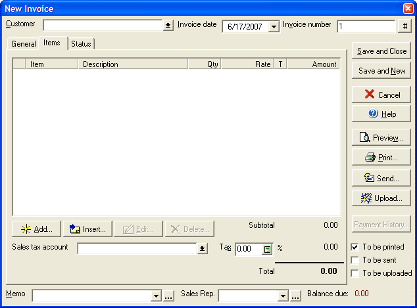
Task: Click the Add item button
Action: [36, 229]
